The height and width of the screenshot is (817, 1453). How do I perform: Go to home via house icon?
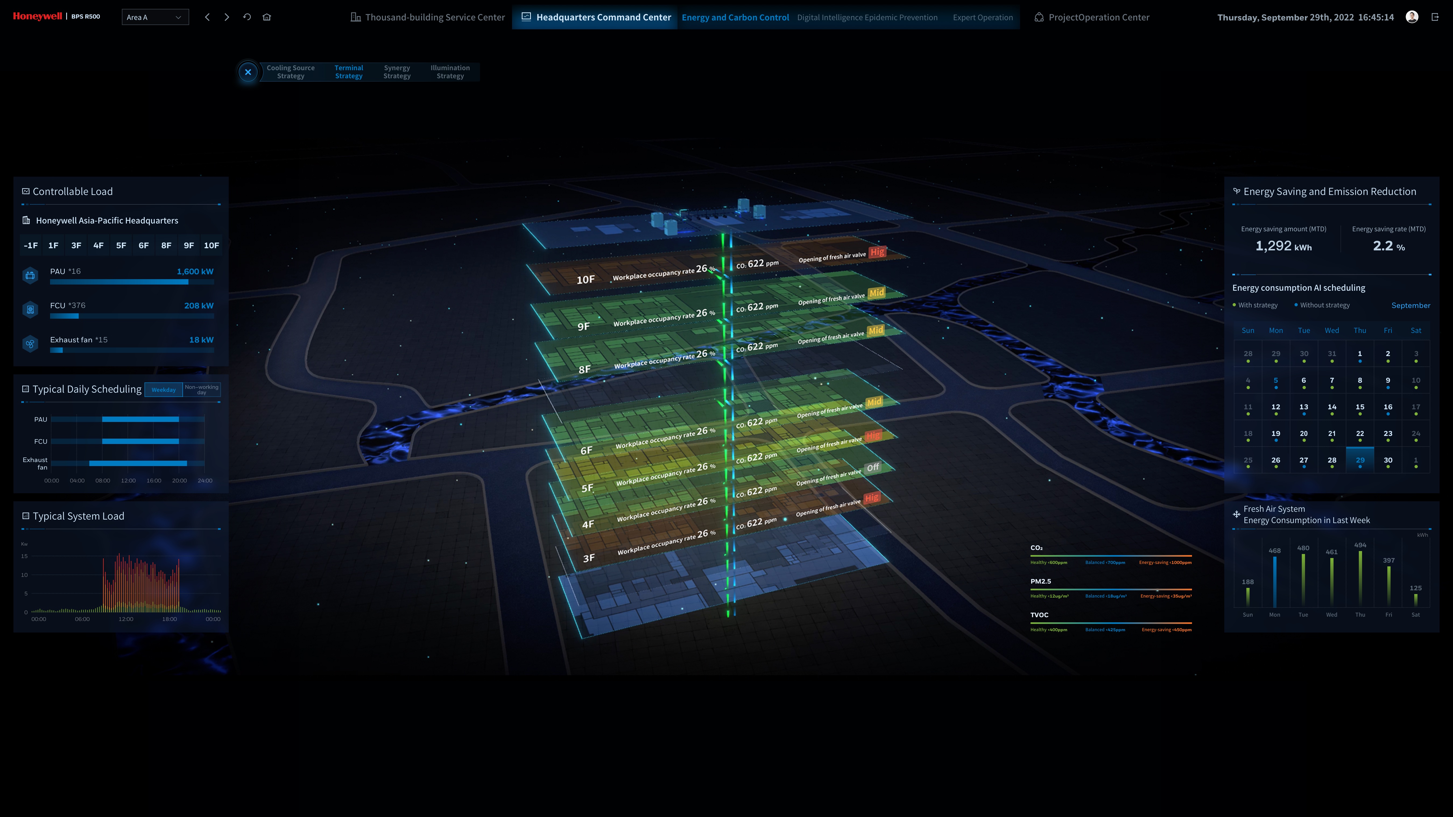tap(267, 17)
